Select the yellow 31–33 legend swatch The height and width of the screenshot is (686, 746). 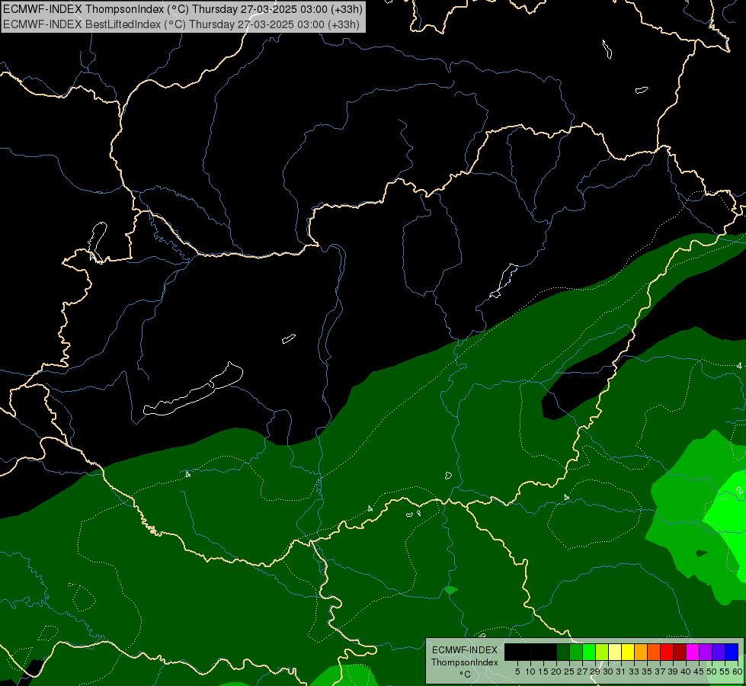(628, 652)
